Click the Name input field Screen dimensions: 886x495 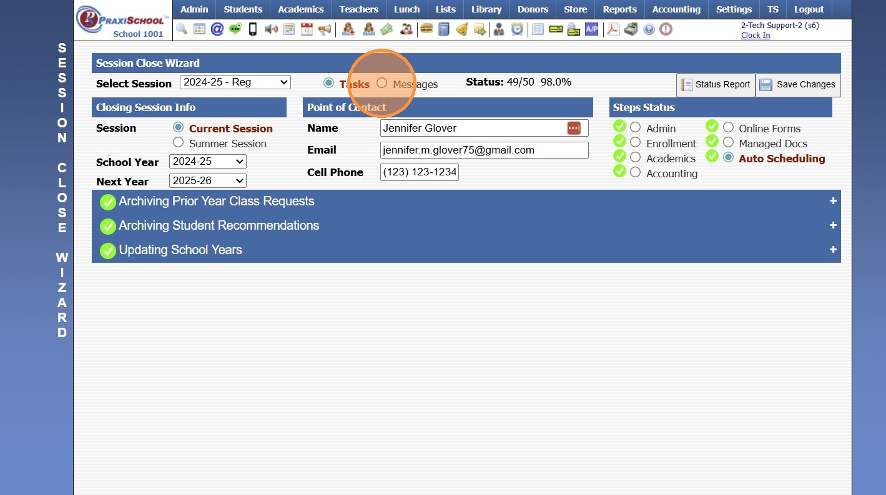[x=484, y=128]
